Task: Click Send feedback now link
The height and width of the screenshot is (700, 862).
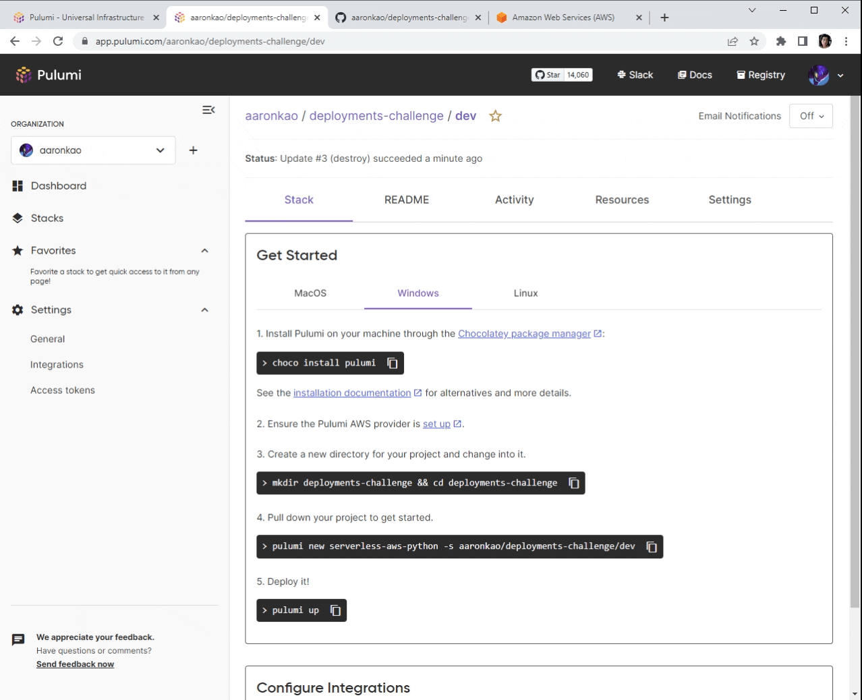Action: pyautogui.click(x=75, y=664)
